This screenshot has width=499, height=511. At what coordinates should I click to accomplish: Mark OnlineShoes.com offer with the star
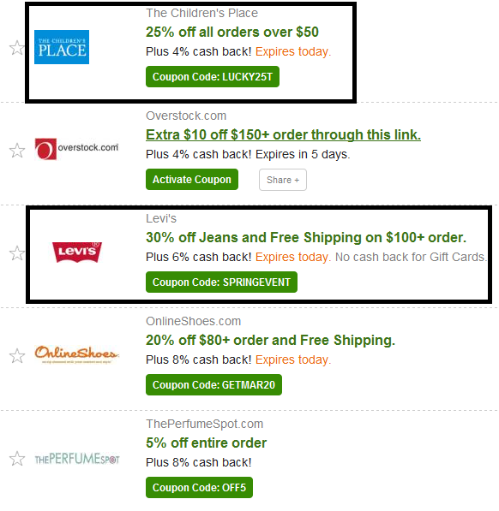click(16, 355)
